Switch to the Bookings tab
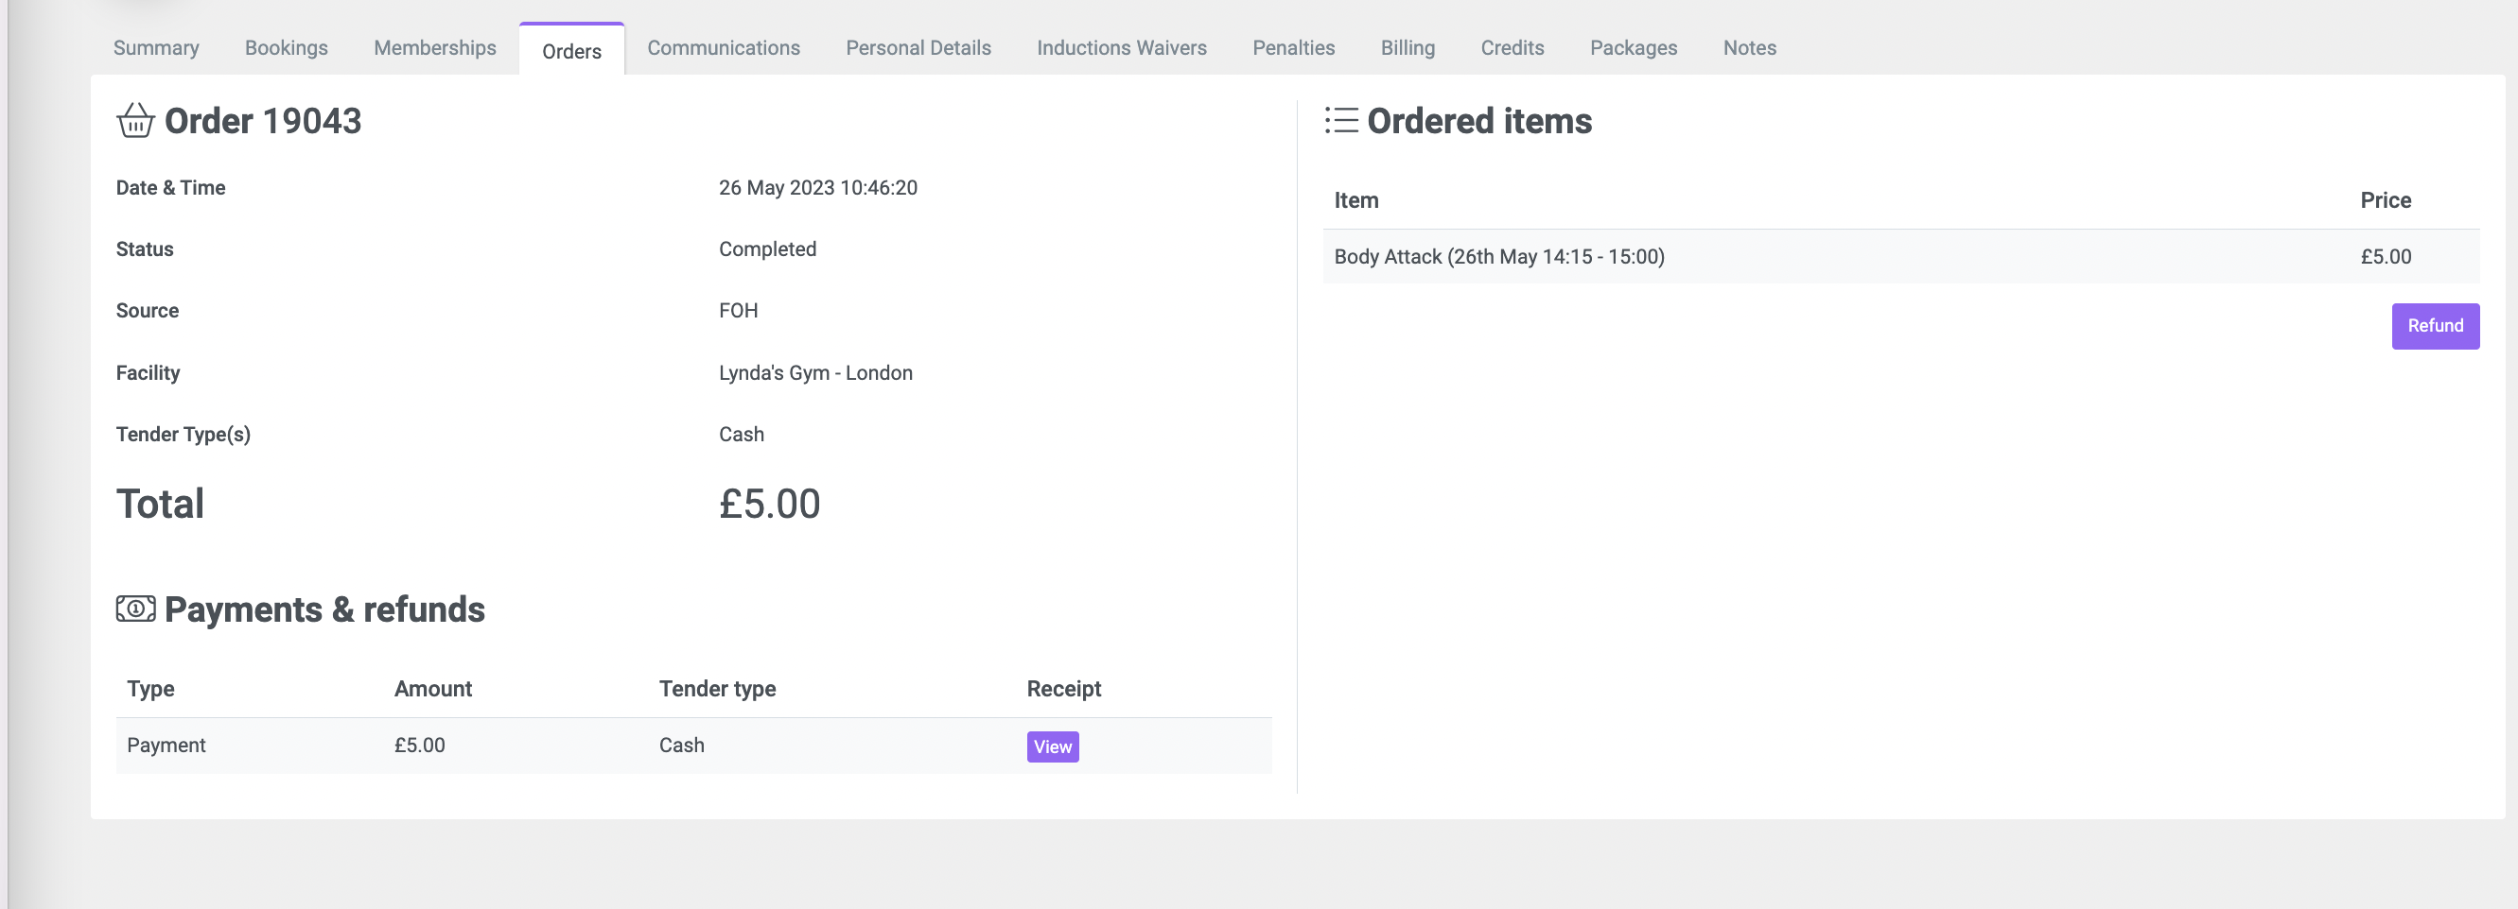The image size is (2518, 909). tap(287, 48)
